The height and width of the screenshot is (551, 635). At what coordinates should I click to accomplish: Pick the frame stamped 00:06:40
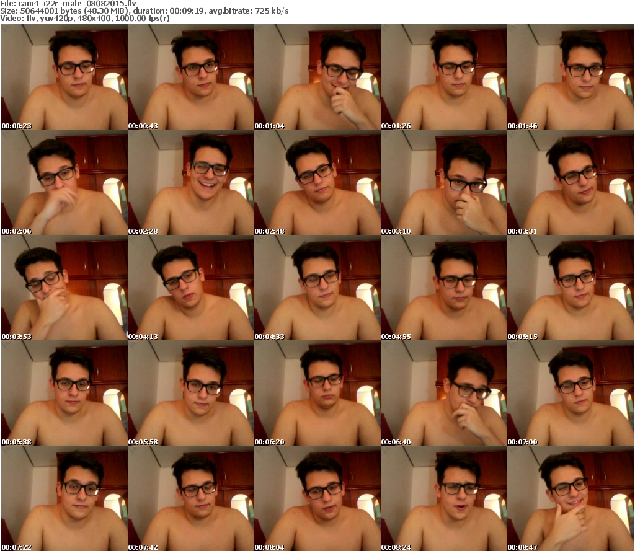click(444, 393)
